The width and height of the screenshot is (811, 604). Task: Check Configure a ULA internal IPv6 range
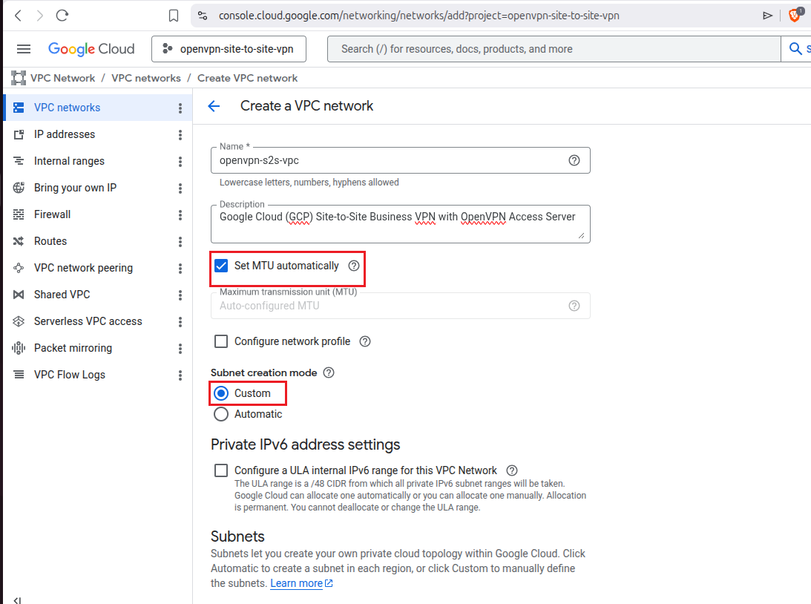(221, 470)
